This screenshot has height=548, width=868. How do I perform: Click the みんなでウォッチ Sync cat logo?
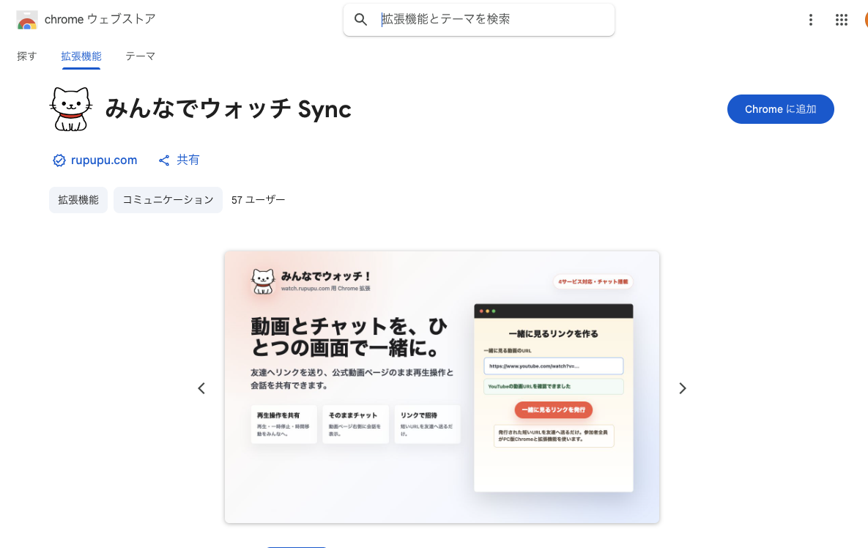[71, 109]
